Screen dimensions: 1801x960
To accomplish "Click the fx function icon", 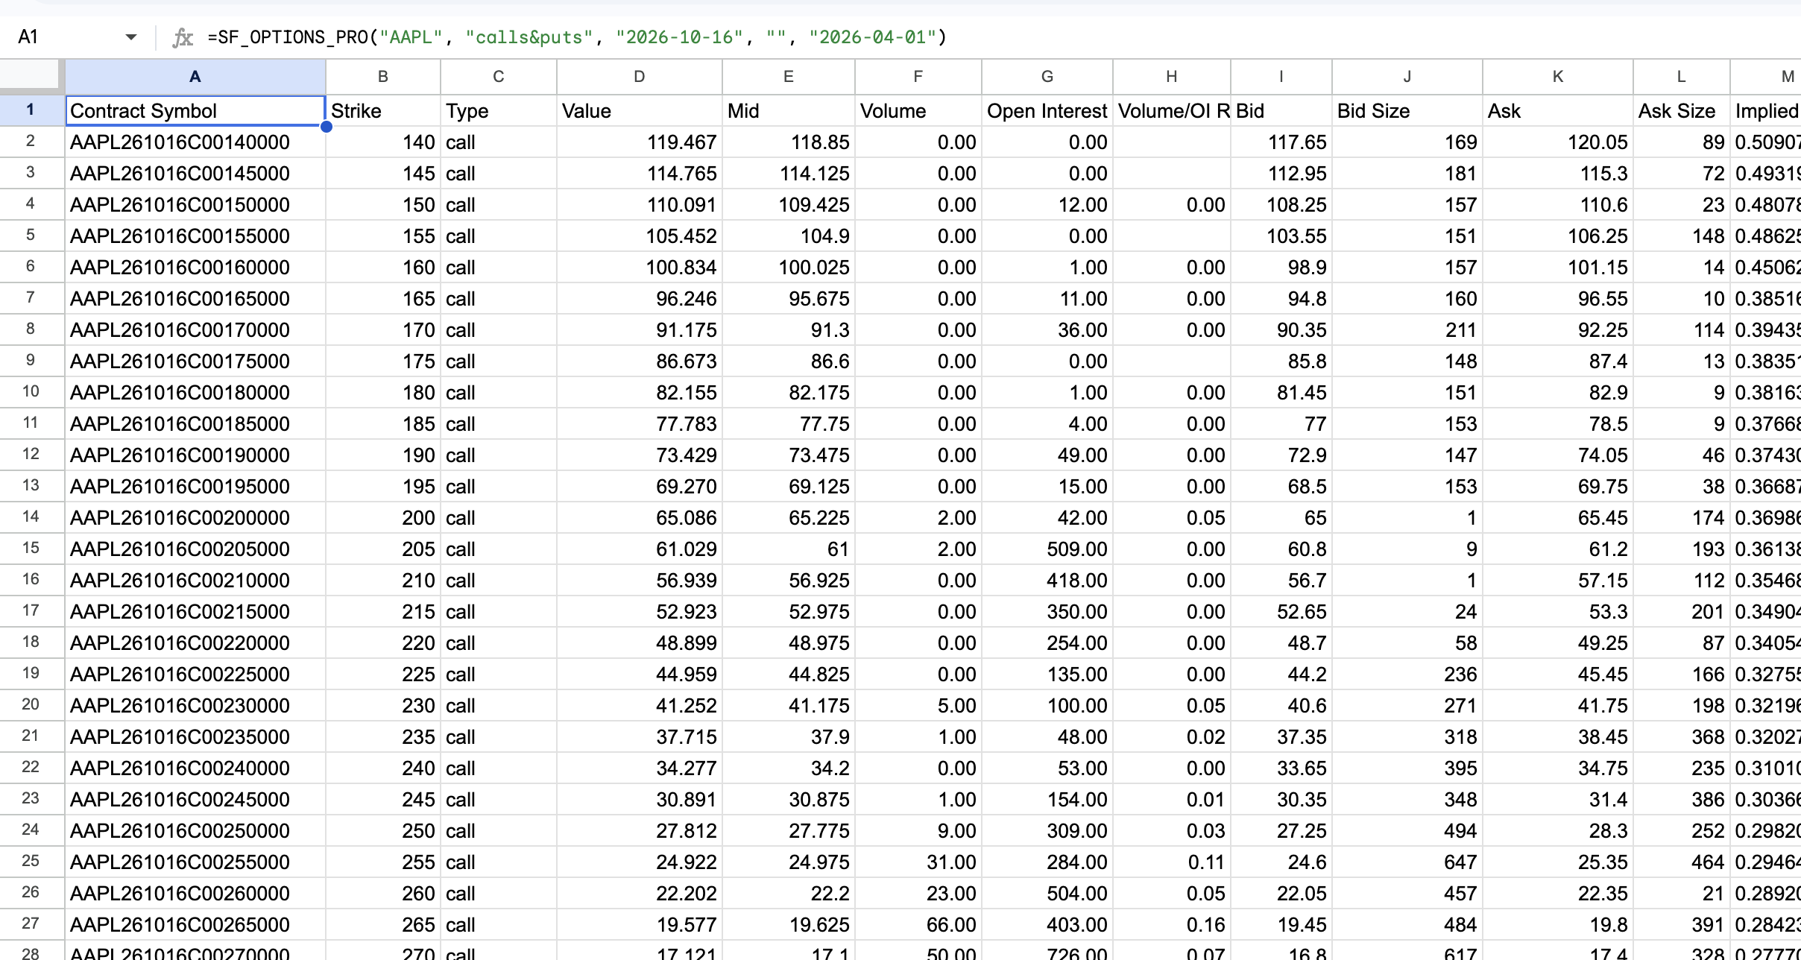I will pyautogui.click(x=183, y=37).
